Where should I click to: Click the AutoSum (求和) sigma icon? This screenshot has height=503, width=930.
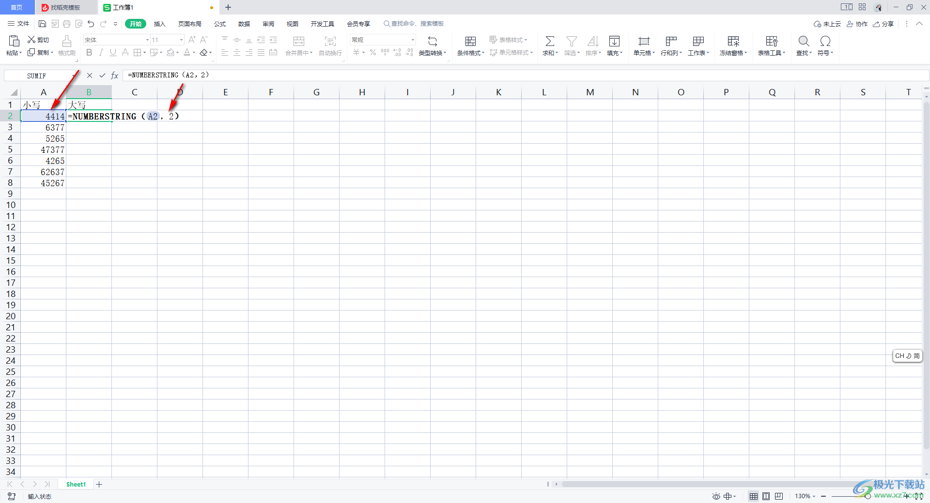[550, 41]
